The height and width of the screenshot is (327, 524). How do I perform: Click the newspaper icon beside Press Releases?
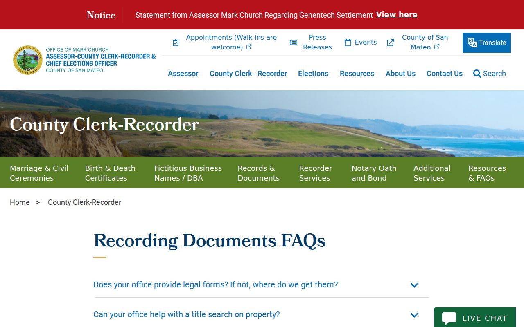[x=294, y=43]
